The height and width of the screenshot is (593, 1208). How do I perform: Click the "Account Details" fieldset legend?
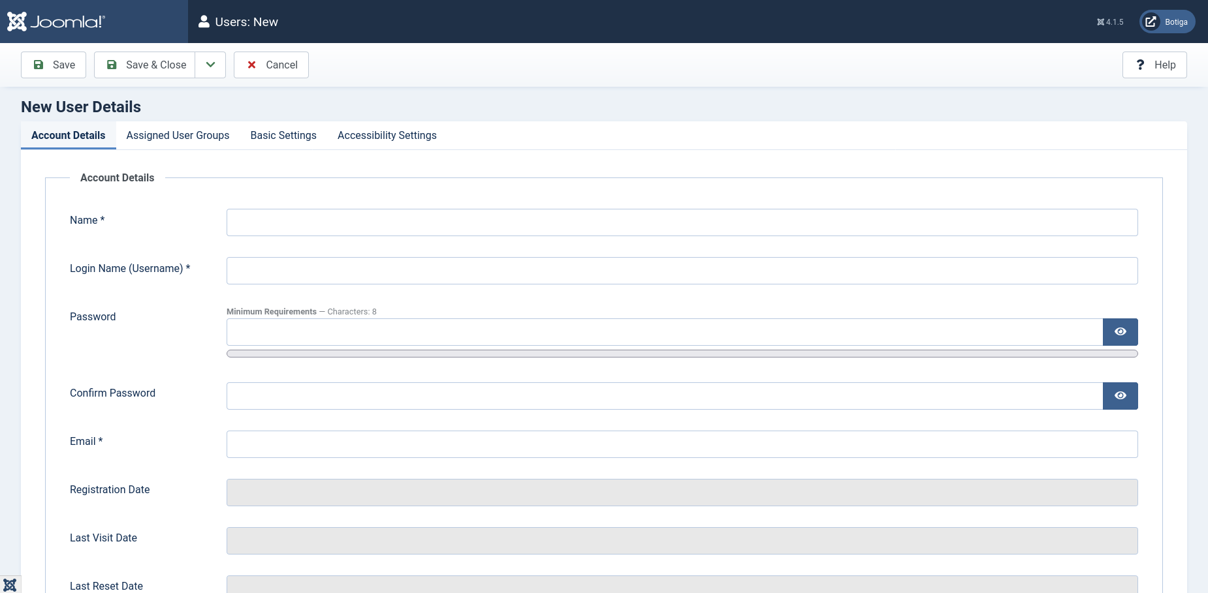(x=118, y=177)
